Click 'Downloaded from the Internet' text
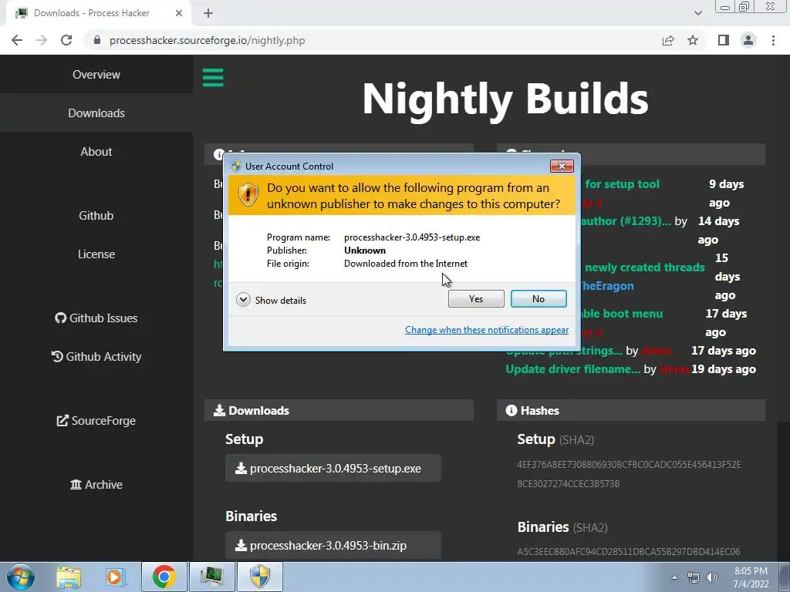Screen dimensions: 790x592 click(x=406, y=264)
